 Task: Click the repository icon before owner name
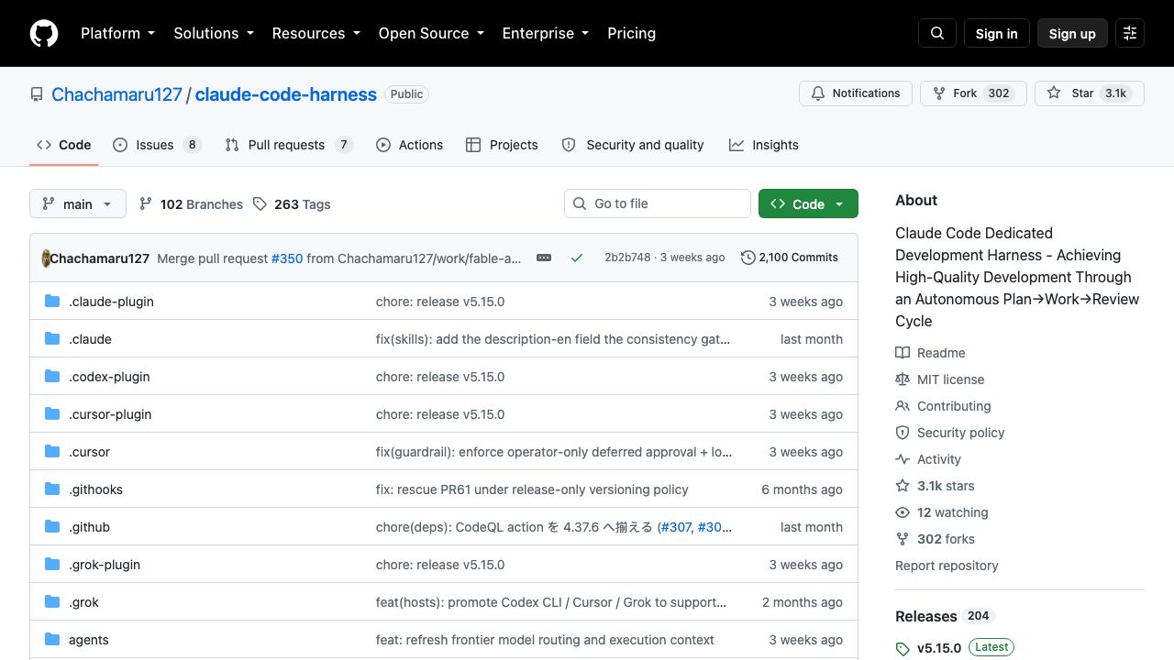pyautogui.click(x=37, y=94)
